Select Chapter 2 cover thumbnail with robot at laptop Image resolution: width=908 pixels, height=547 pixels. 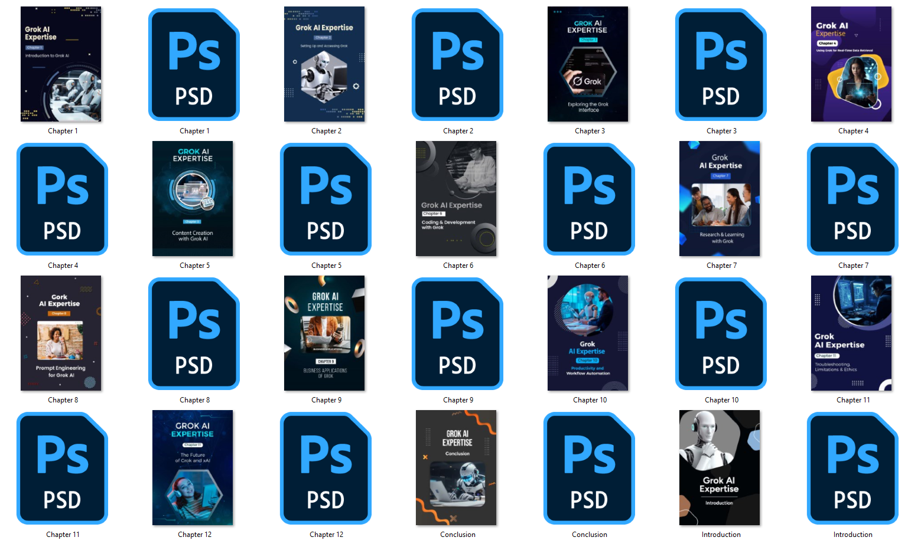tap(324, 64)
